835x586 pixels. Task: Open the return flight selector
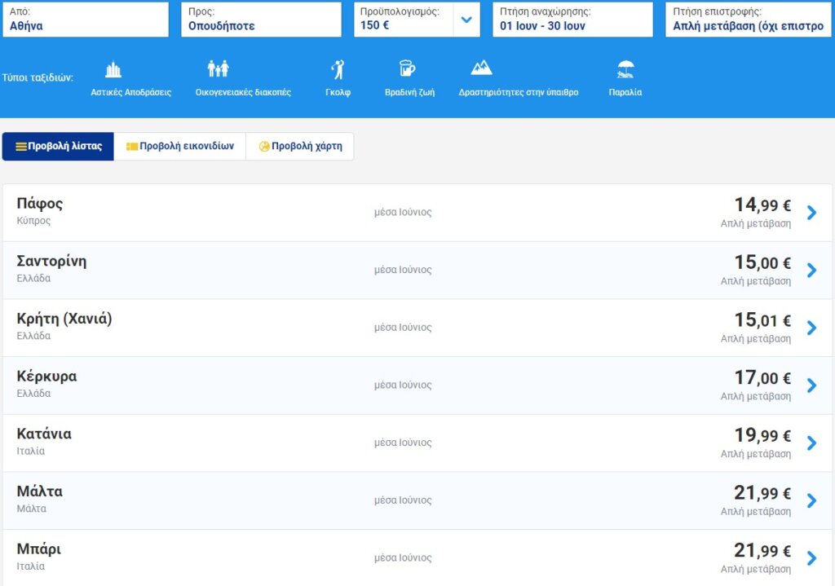click(749, 20)
